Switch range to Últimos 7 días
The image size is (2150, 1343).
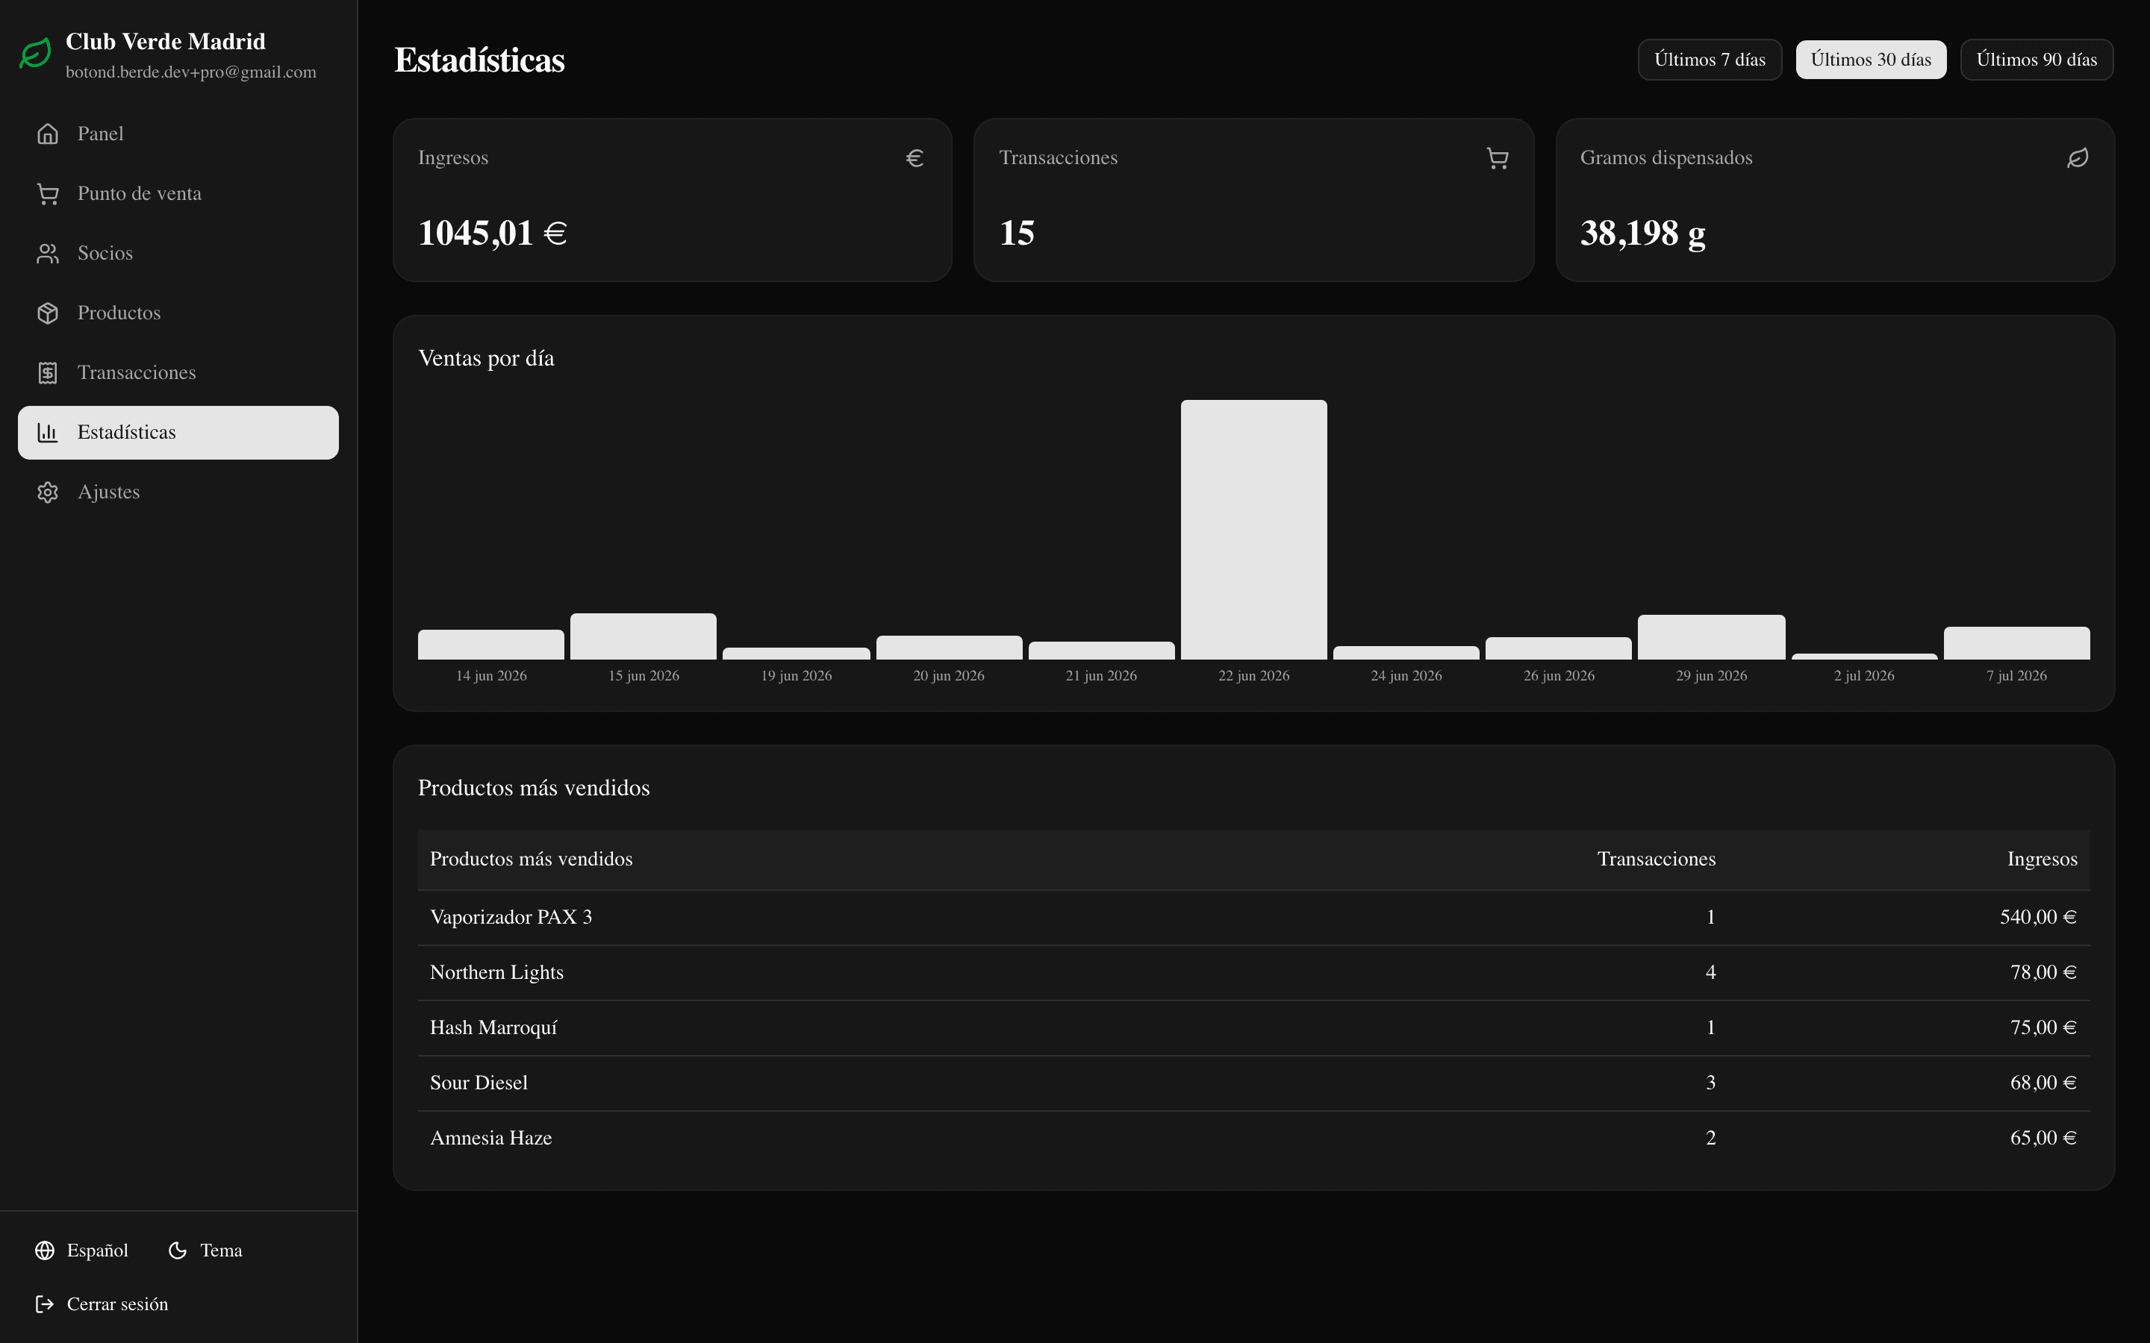(x=1710, y=60)
